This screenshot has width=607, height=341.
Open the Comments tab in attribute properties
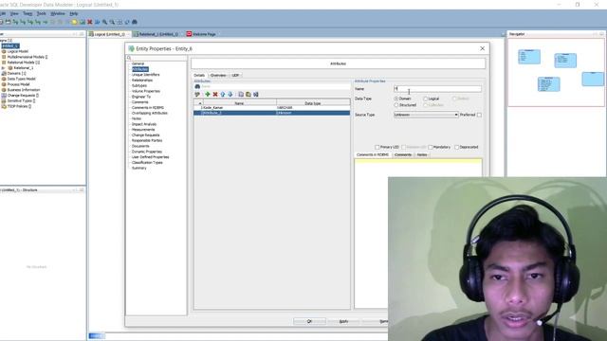click(x=403, y=154)
